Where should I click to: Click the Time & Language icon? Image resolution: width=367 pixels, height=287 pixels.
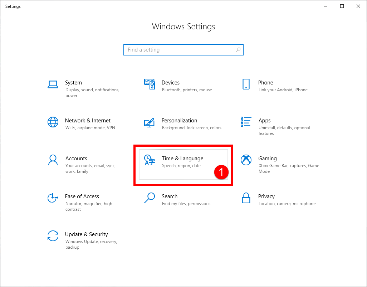[149, 160]
